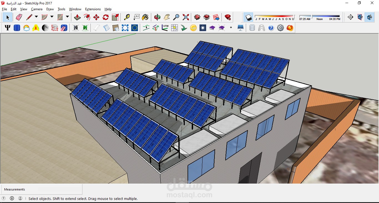Click the white sun on blue icon
Viewport: 379px width, 203px height.
203,28
